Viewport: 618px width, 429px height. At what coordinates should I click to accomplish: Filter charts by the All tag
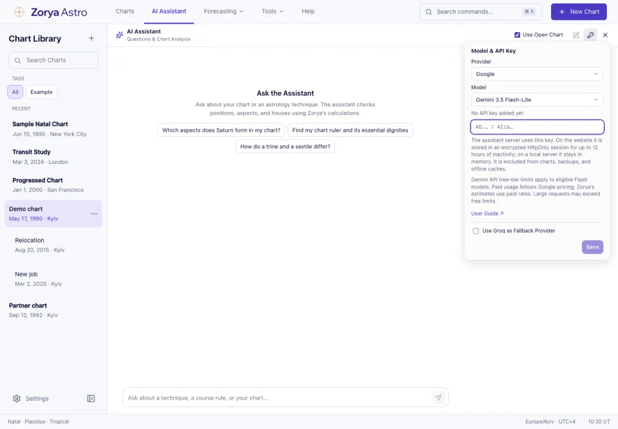point(15,92)
